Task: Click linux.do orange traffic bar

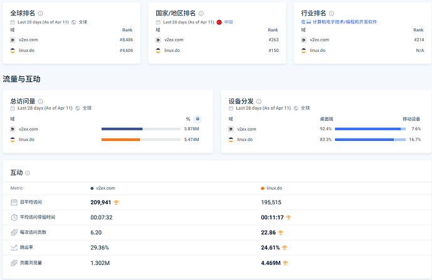Action: tap(120, 140)
